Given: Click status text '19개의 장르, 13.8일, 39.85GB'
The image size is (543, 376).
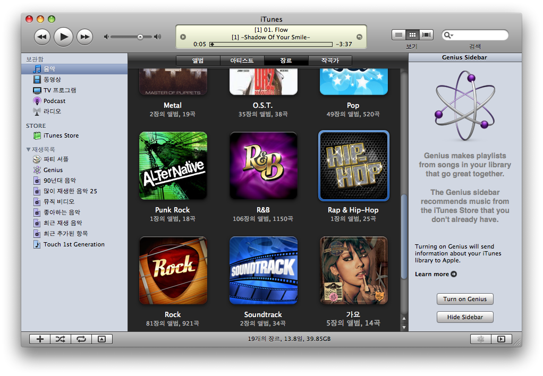Looking at the screenshot, I should coord(289,339).
